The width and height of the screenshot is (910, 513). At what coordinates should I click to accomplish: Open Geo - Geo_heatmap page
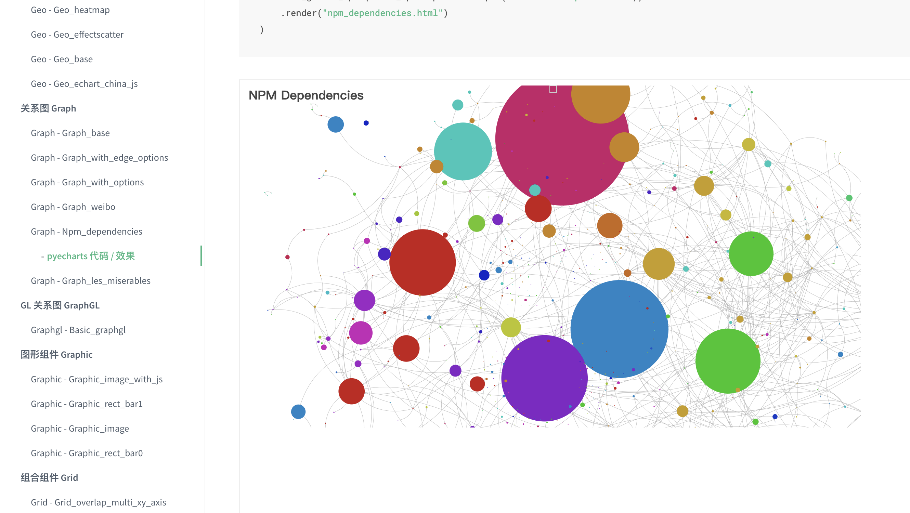click(x=70, y=10)
